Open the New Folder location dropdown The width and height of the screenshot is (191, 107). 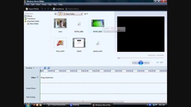(x=73, y=14)
